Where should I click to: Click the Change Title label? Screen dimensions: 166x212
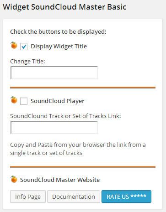(x=27, y=62)
